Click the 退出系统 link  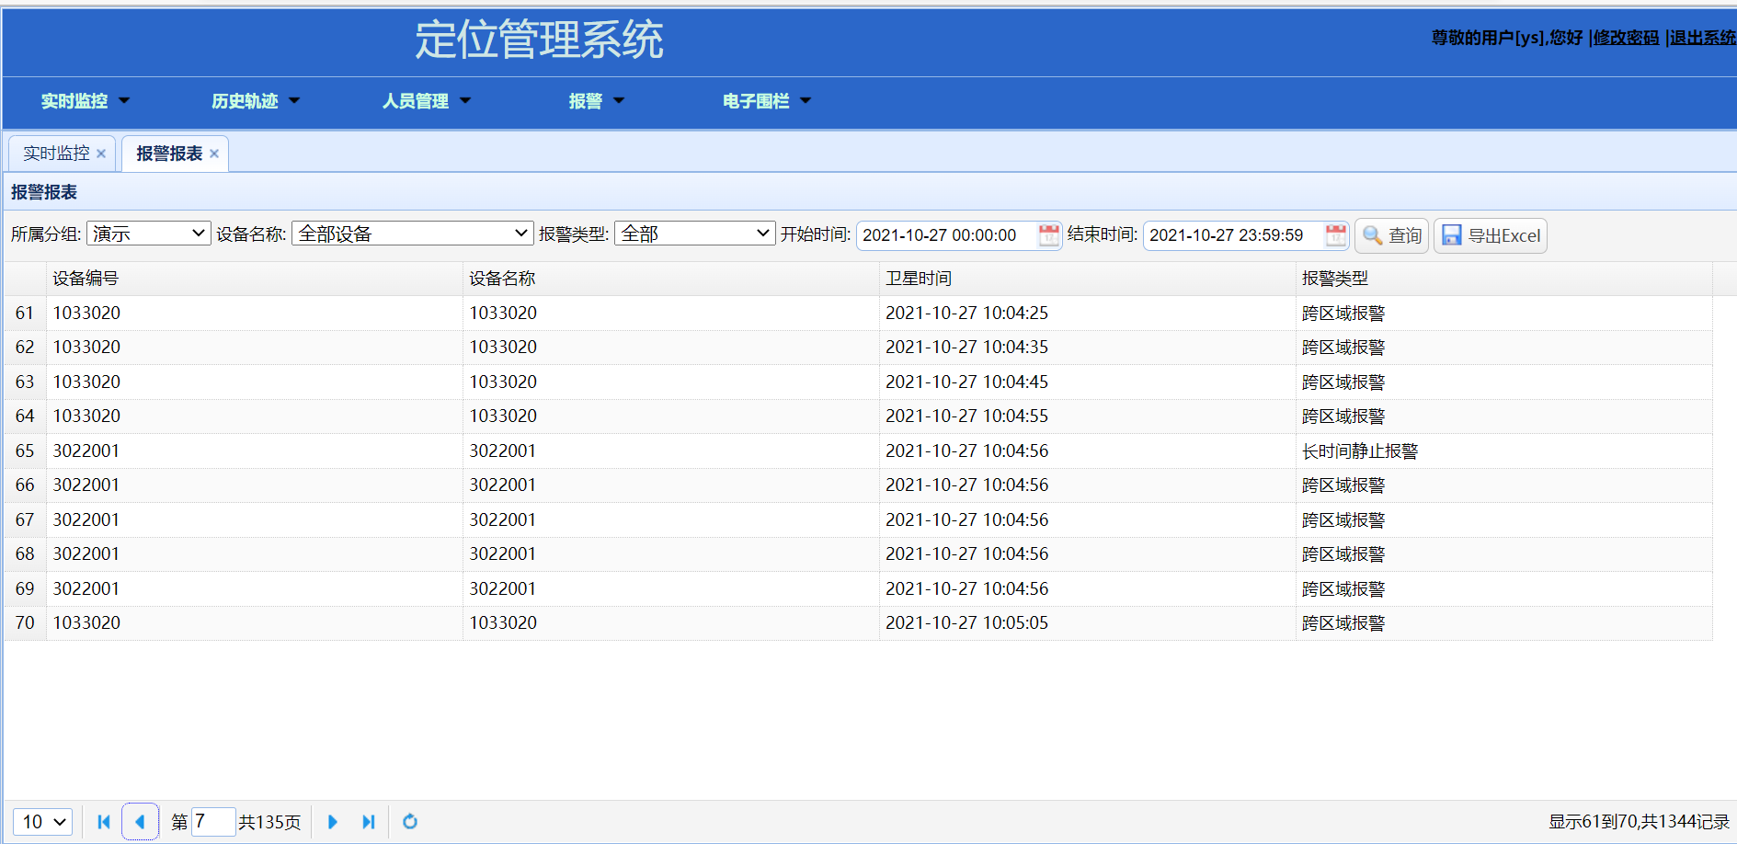tap(1702, 38)
